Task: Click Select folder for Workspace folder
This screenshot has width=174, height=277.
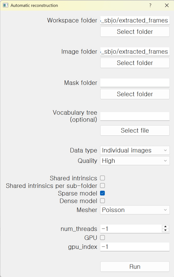Action: pos(135,32)
